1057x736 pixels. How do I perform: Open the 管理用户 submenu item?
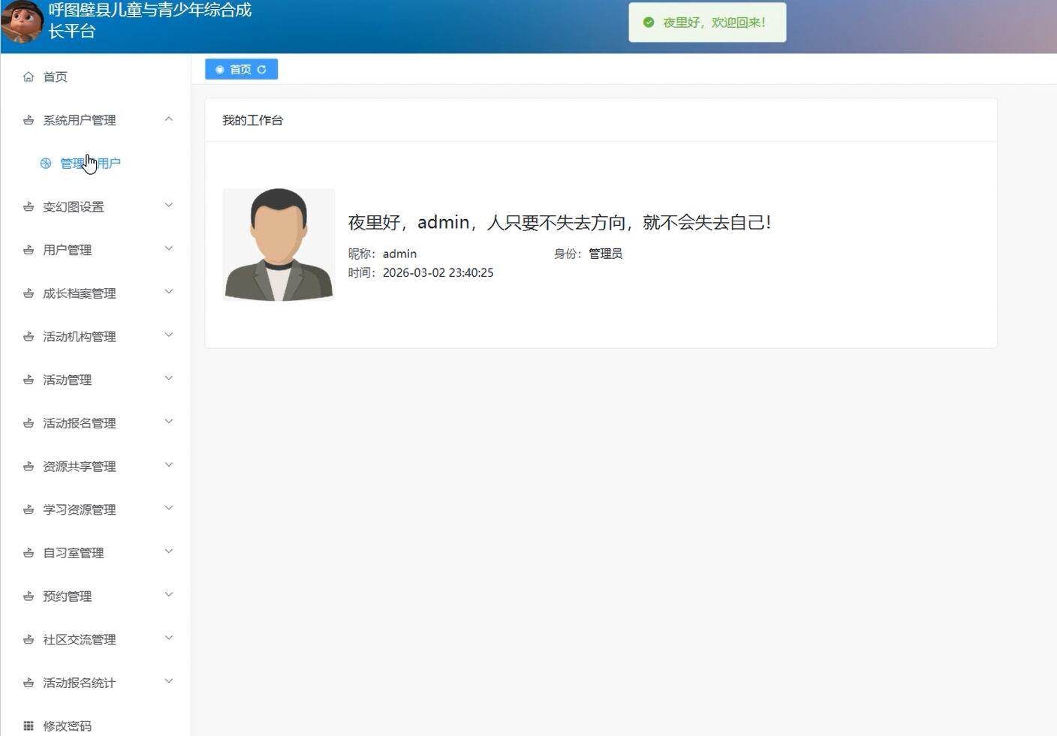(95, 163)
